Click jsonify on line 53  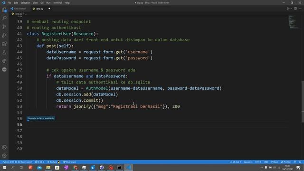click(x=82, y=106)
